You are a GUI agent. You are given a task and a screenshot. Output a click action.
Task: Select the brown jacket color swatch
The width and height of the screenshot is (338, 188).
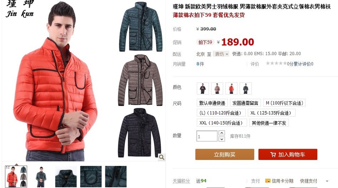point(217,89)
